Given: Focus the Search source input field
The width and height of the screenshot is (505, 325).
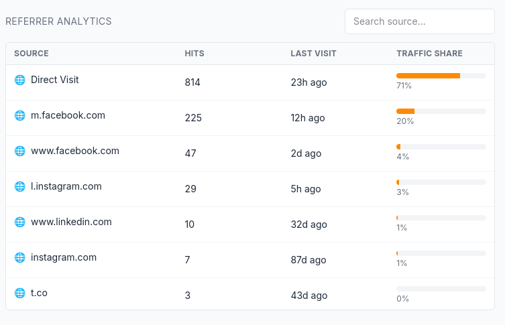Looking at the screenshot, I should (419, 21).
